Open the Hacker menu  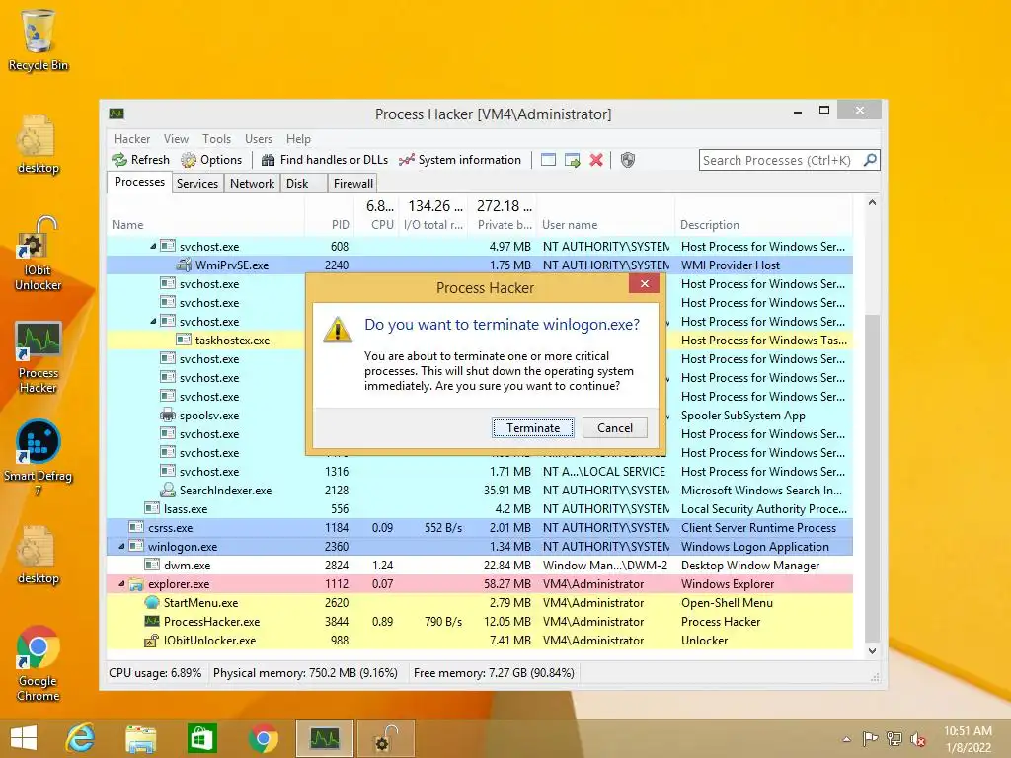point(131,139)
